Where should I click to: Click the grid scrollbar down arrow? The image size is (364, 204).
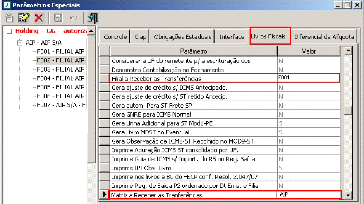[348, 195]
